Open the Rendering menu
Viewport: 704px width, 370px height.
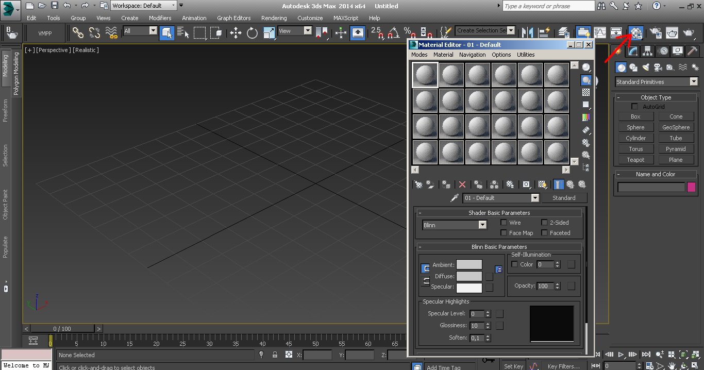274,18
